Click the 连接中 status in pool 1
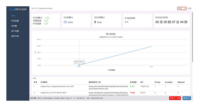201x110 pixels. point(132,86)
